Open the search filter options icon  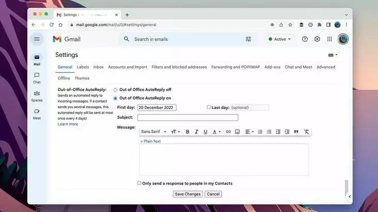tap(248, 39)
